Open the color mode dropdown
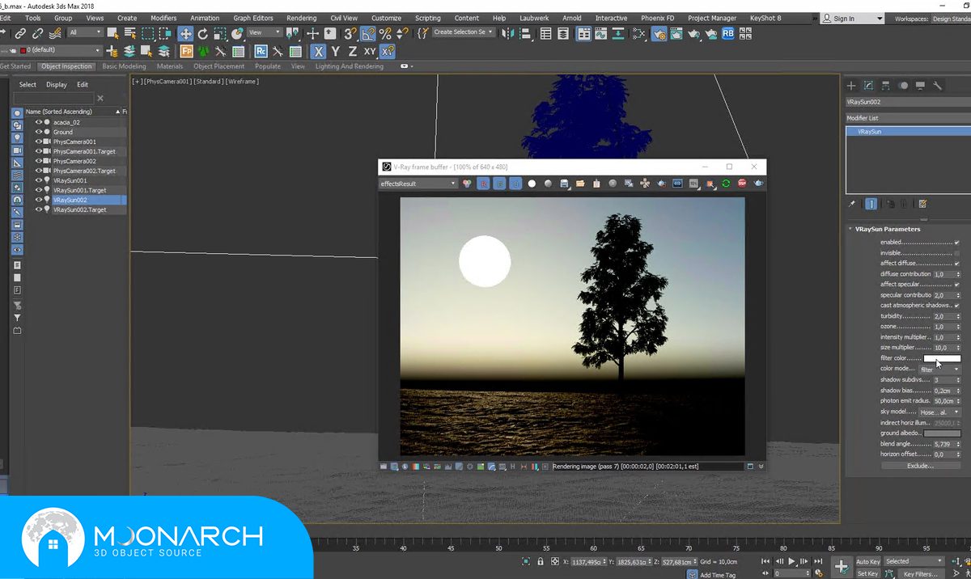Viewport: 971px width, 579px height. point(939,369)
